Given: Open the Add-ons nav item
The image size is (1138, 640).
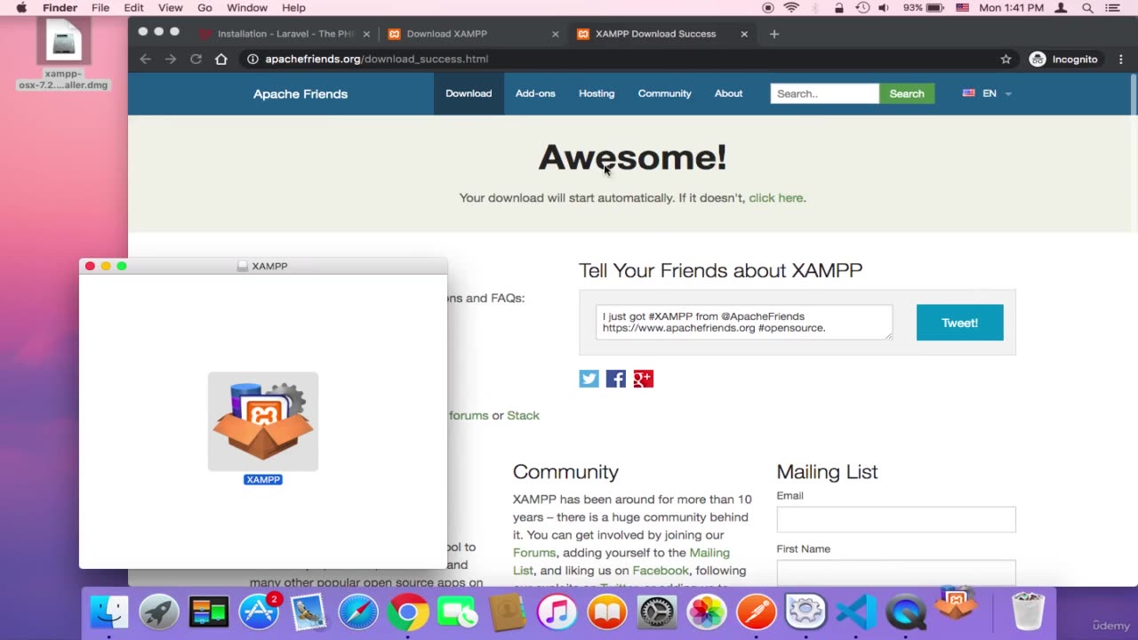Looking at the screenshot, I should (x=535, y=93).
